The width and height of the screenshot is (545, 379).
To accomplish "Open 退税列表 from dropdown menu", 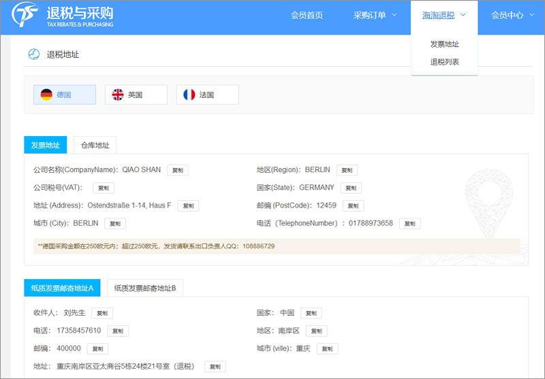I will click(444, 62).
